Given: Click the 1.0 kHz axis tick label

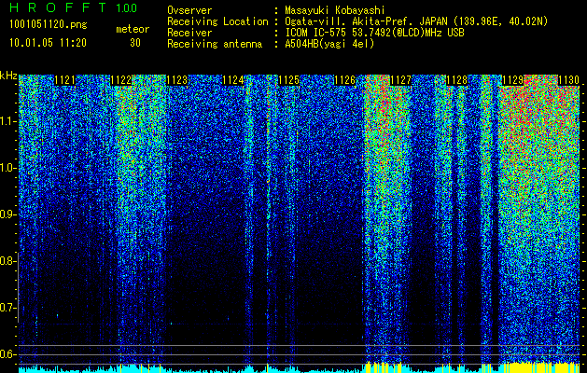Looking at the screenshot, I should pyautogui.click(x=7, y=169).
